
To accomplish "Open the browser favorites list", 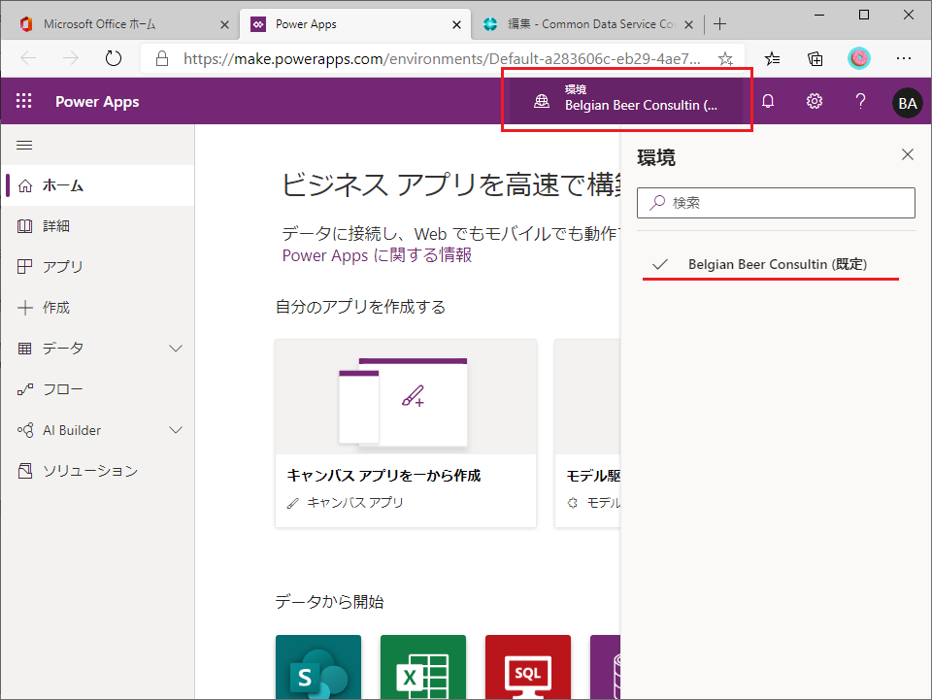I will (772, 58).
